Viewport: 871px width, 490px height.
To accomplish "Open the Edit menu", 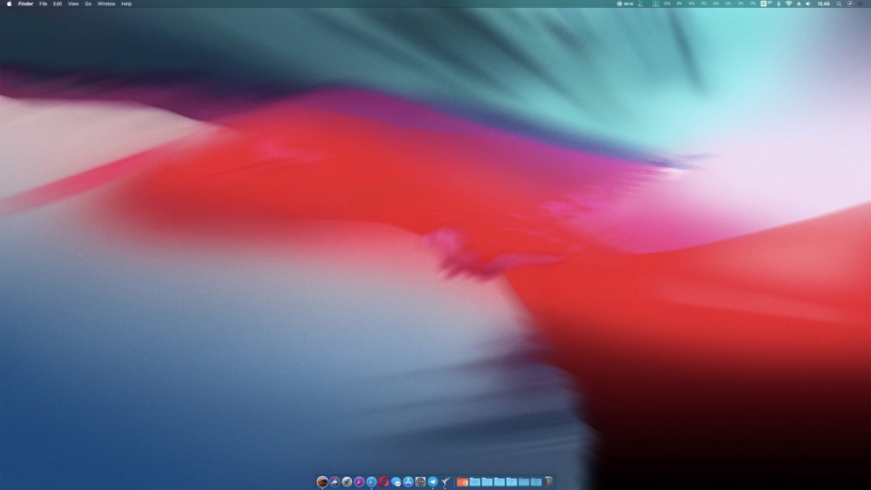I will (57, 3).
